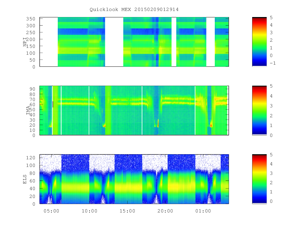
Task: Click the NPI spectrogram plot area
Action: coord(134,42)
